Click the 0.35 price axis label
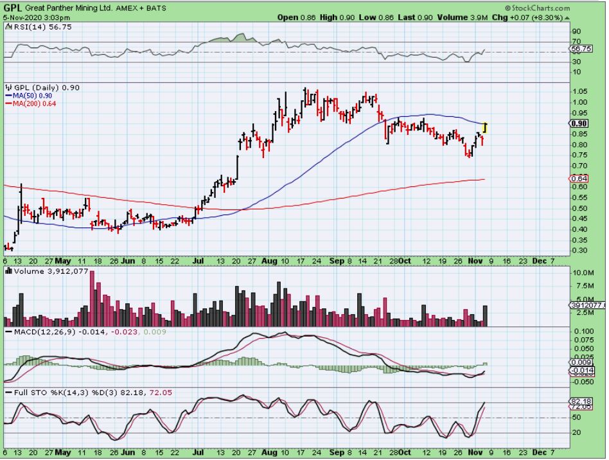 [x=580, y=240]
